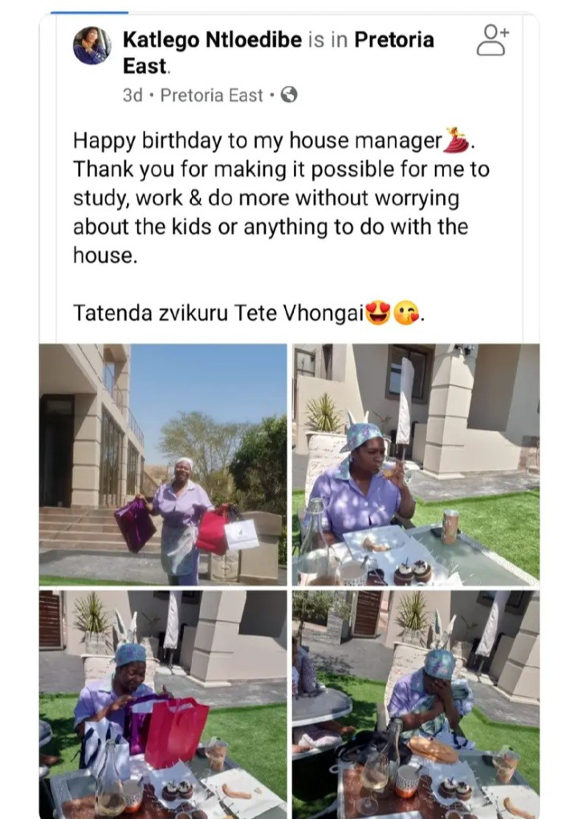The image size is (578, 819).
Task: Click the kissing face emoji
Action: coord(406,313)
